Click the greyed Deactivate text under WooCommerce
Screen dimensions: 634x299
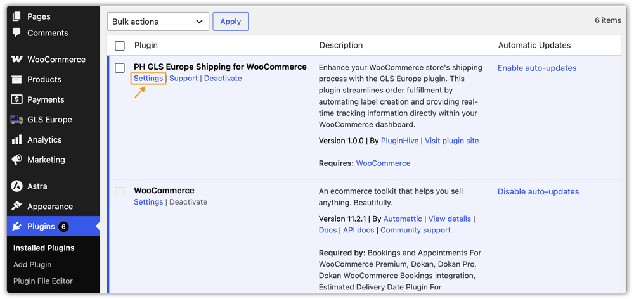[x=188, y=201]
